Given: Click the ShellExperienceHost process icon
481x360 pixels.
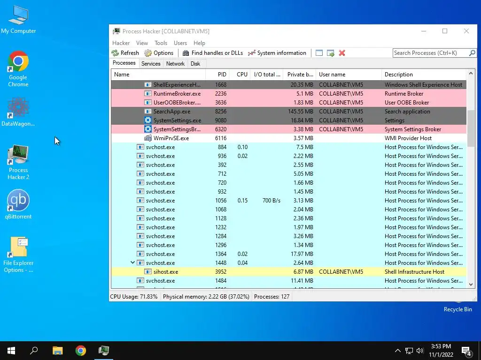Looking at the screenshot, I should tap(148, 85).
